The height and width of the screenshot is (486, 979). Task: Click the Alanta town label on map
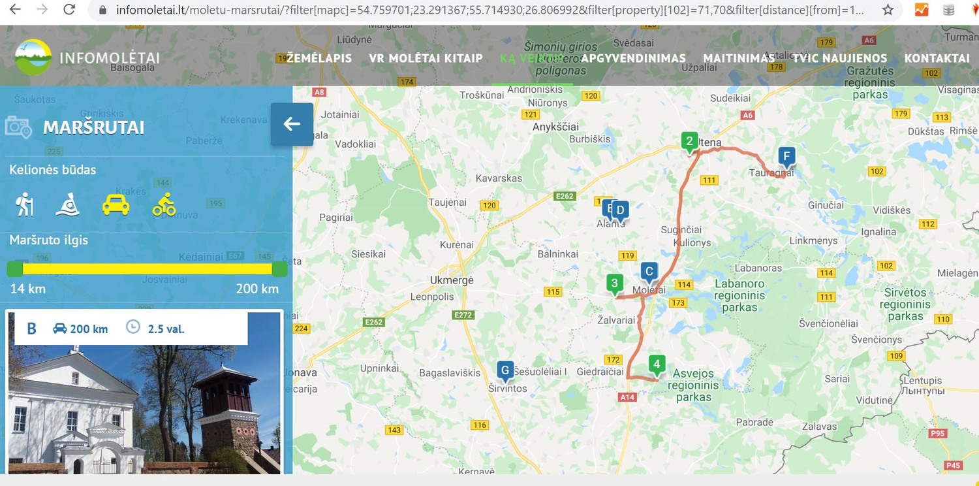611,224
